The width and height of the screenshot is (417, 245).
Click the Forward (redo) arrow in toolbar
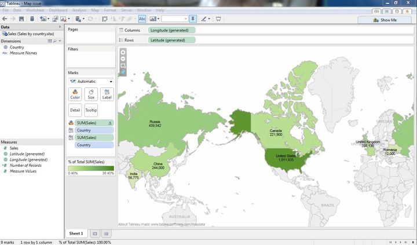pyautogui.click(x=13, y=19)
